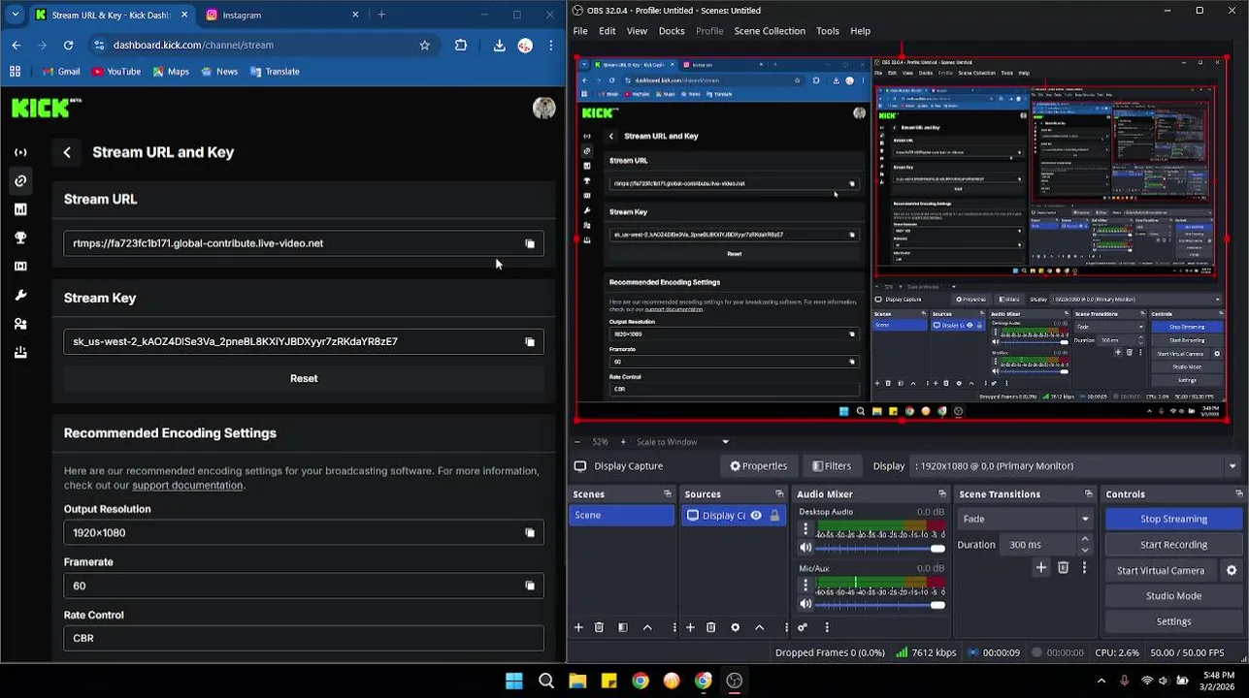Open Chrome extensions puzzle icon
1249x698 pixels.
(x=461, y=45)
